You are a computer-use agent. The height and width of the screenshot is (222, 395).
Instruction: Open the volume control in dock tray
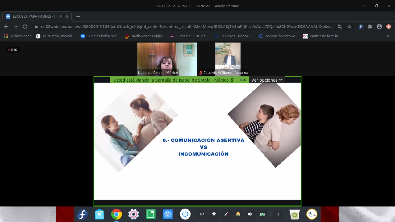[x=250, y=214]
